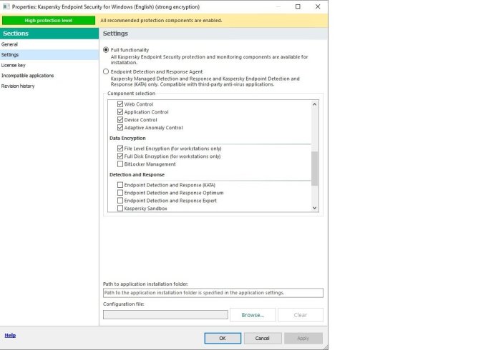Click the component list scrollbar thumb

click(314, 169)
